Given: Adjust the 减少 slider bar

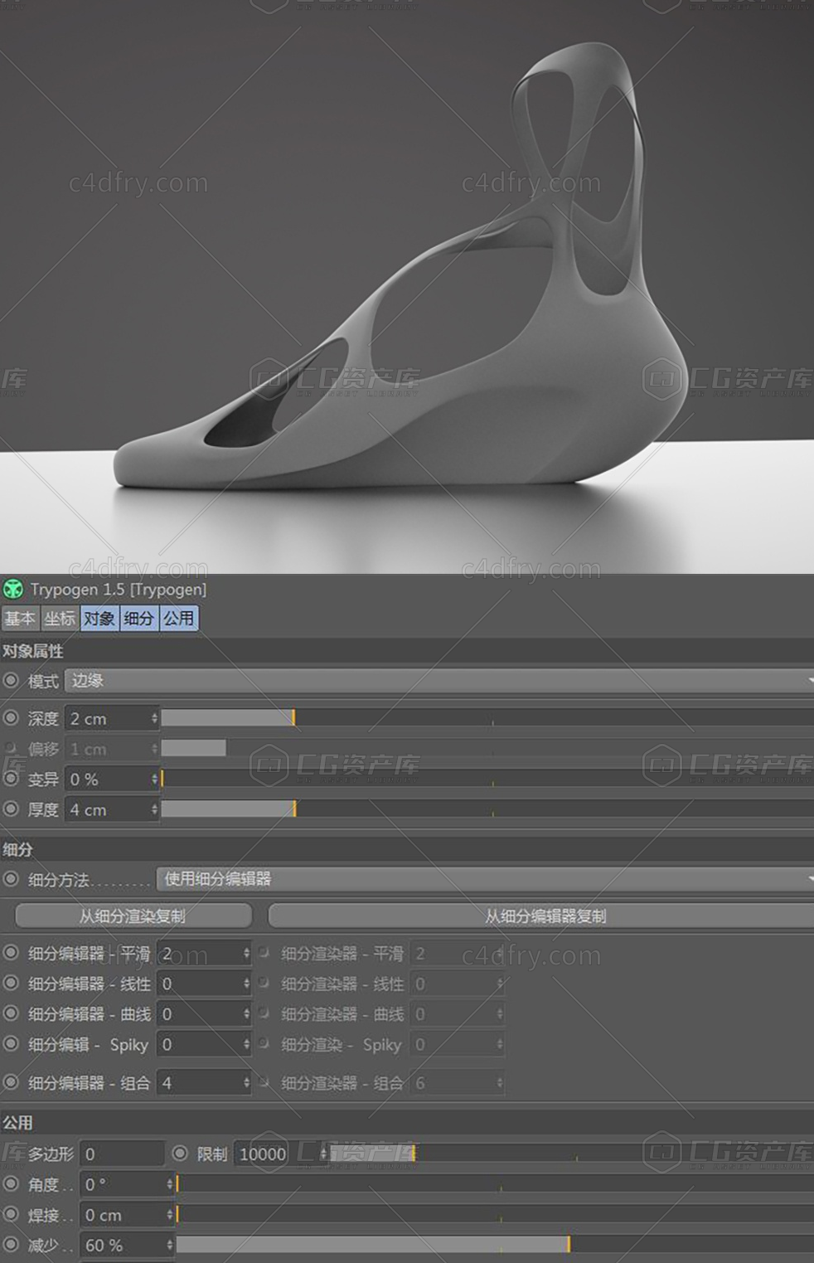Looking at the screenshot, I should [x=495, y=1244].
